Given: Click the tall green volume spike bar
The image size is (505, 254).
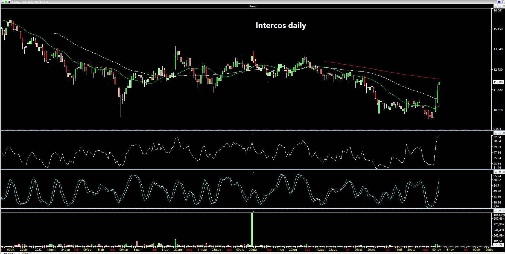Looking at the screenshot, I should pyautogui.click(x=252, y=229).
